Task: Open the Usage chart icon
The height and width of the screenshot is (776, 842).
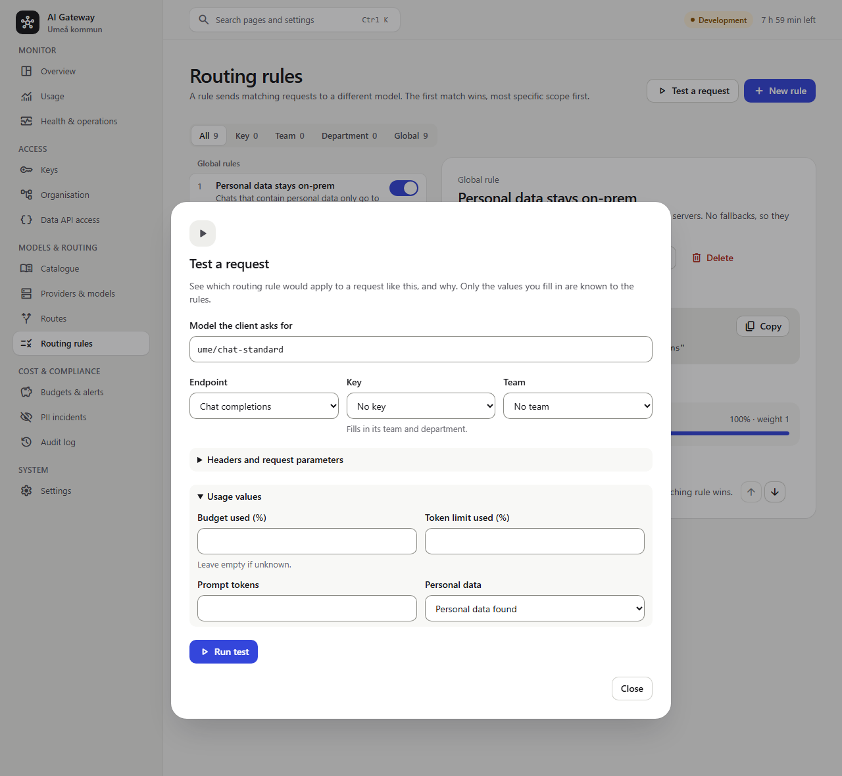Action: (26, 96)
